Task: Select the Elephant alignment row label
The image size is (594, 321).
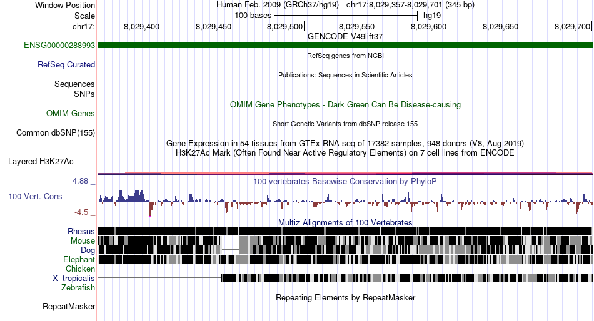Action: 79,260
